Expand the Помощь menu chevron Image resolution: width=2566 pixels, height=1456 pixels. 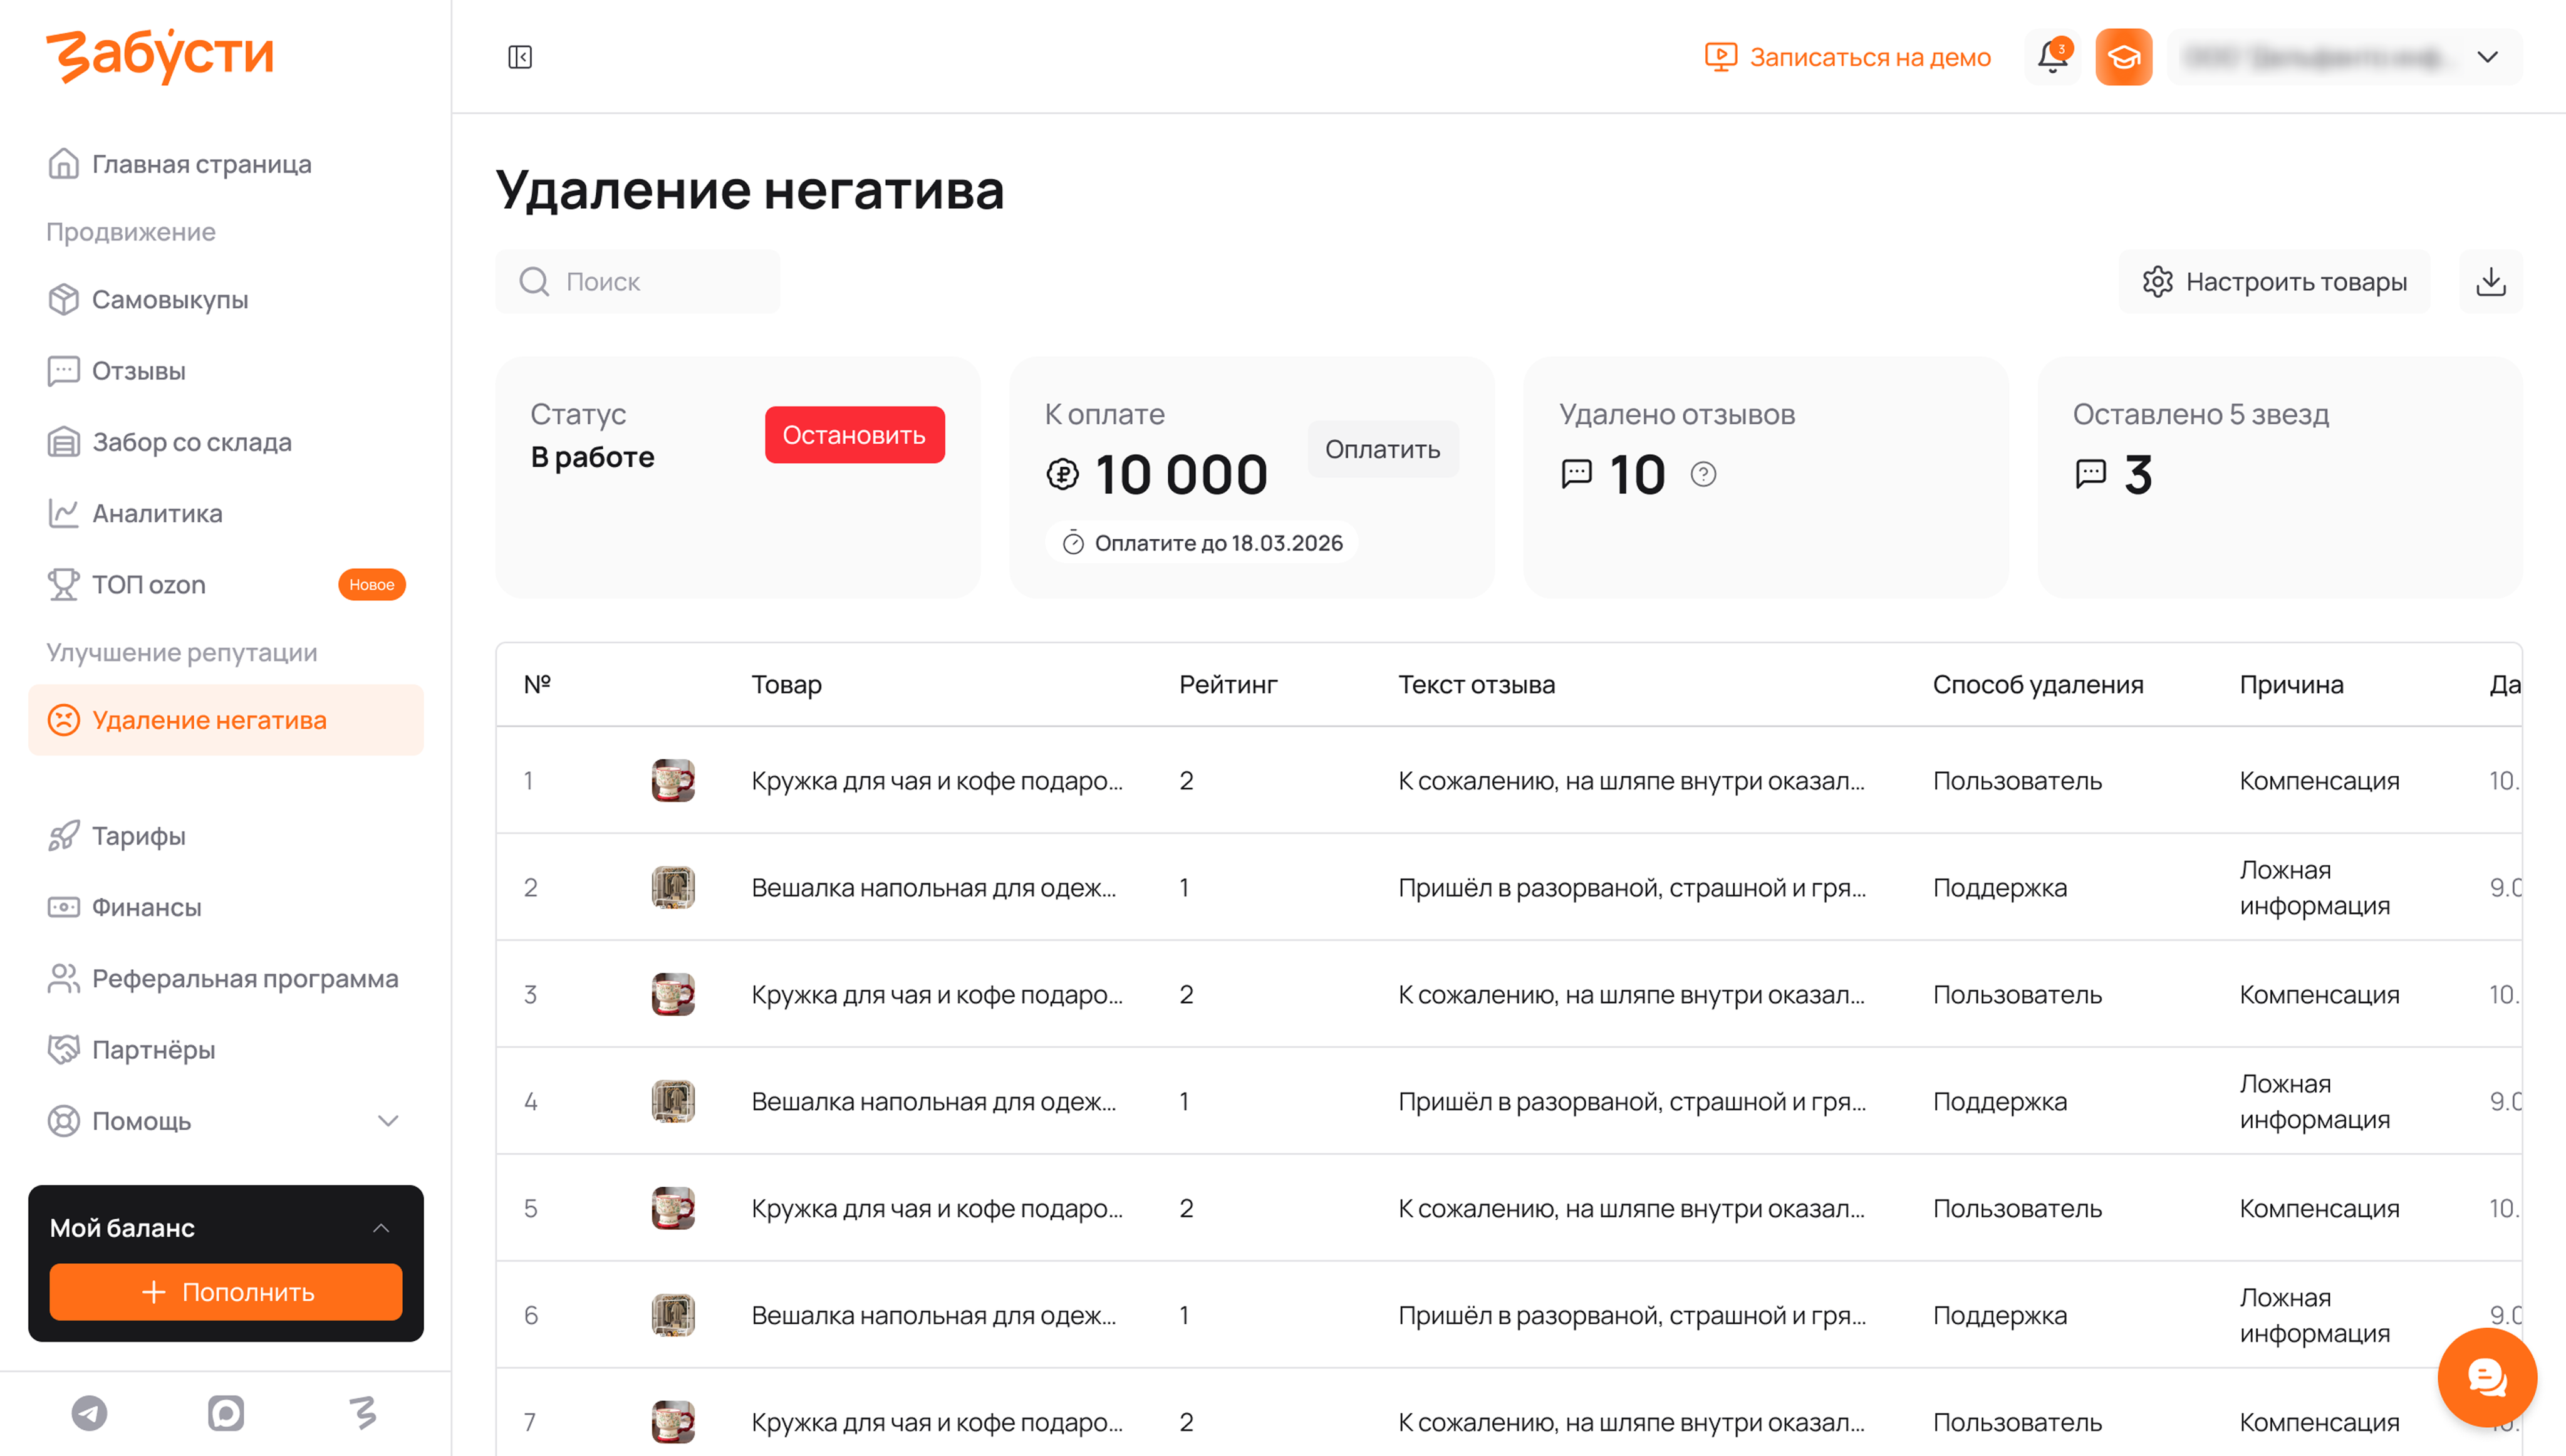[x=388, y=1121]
